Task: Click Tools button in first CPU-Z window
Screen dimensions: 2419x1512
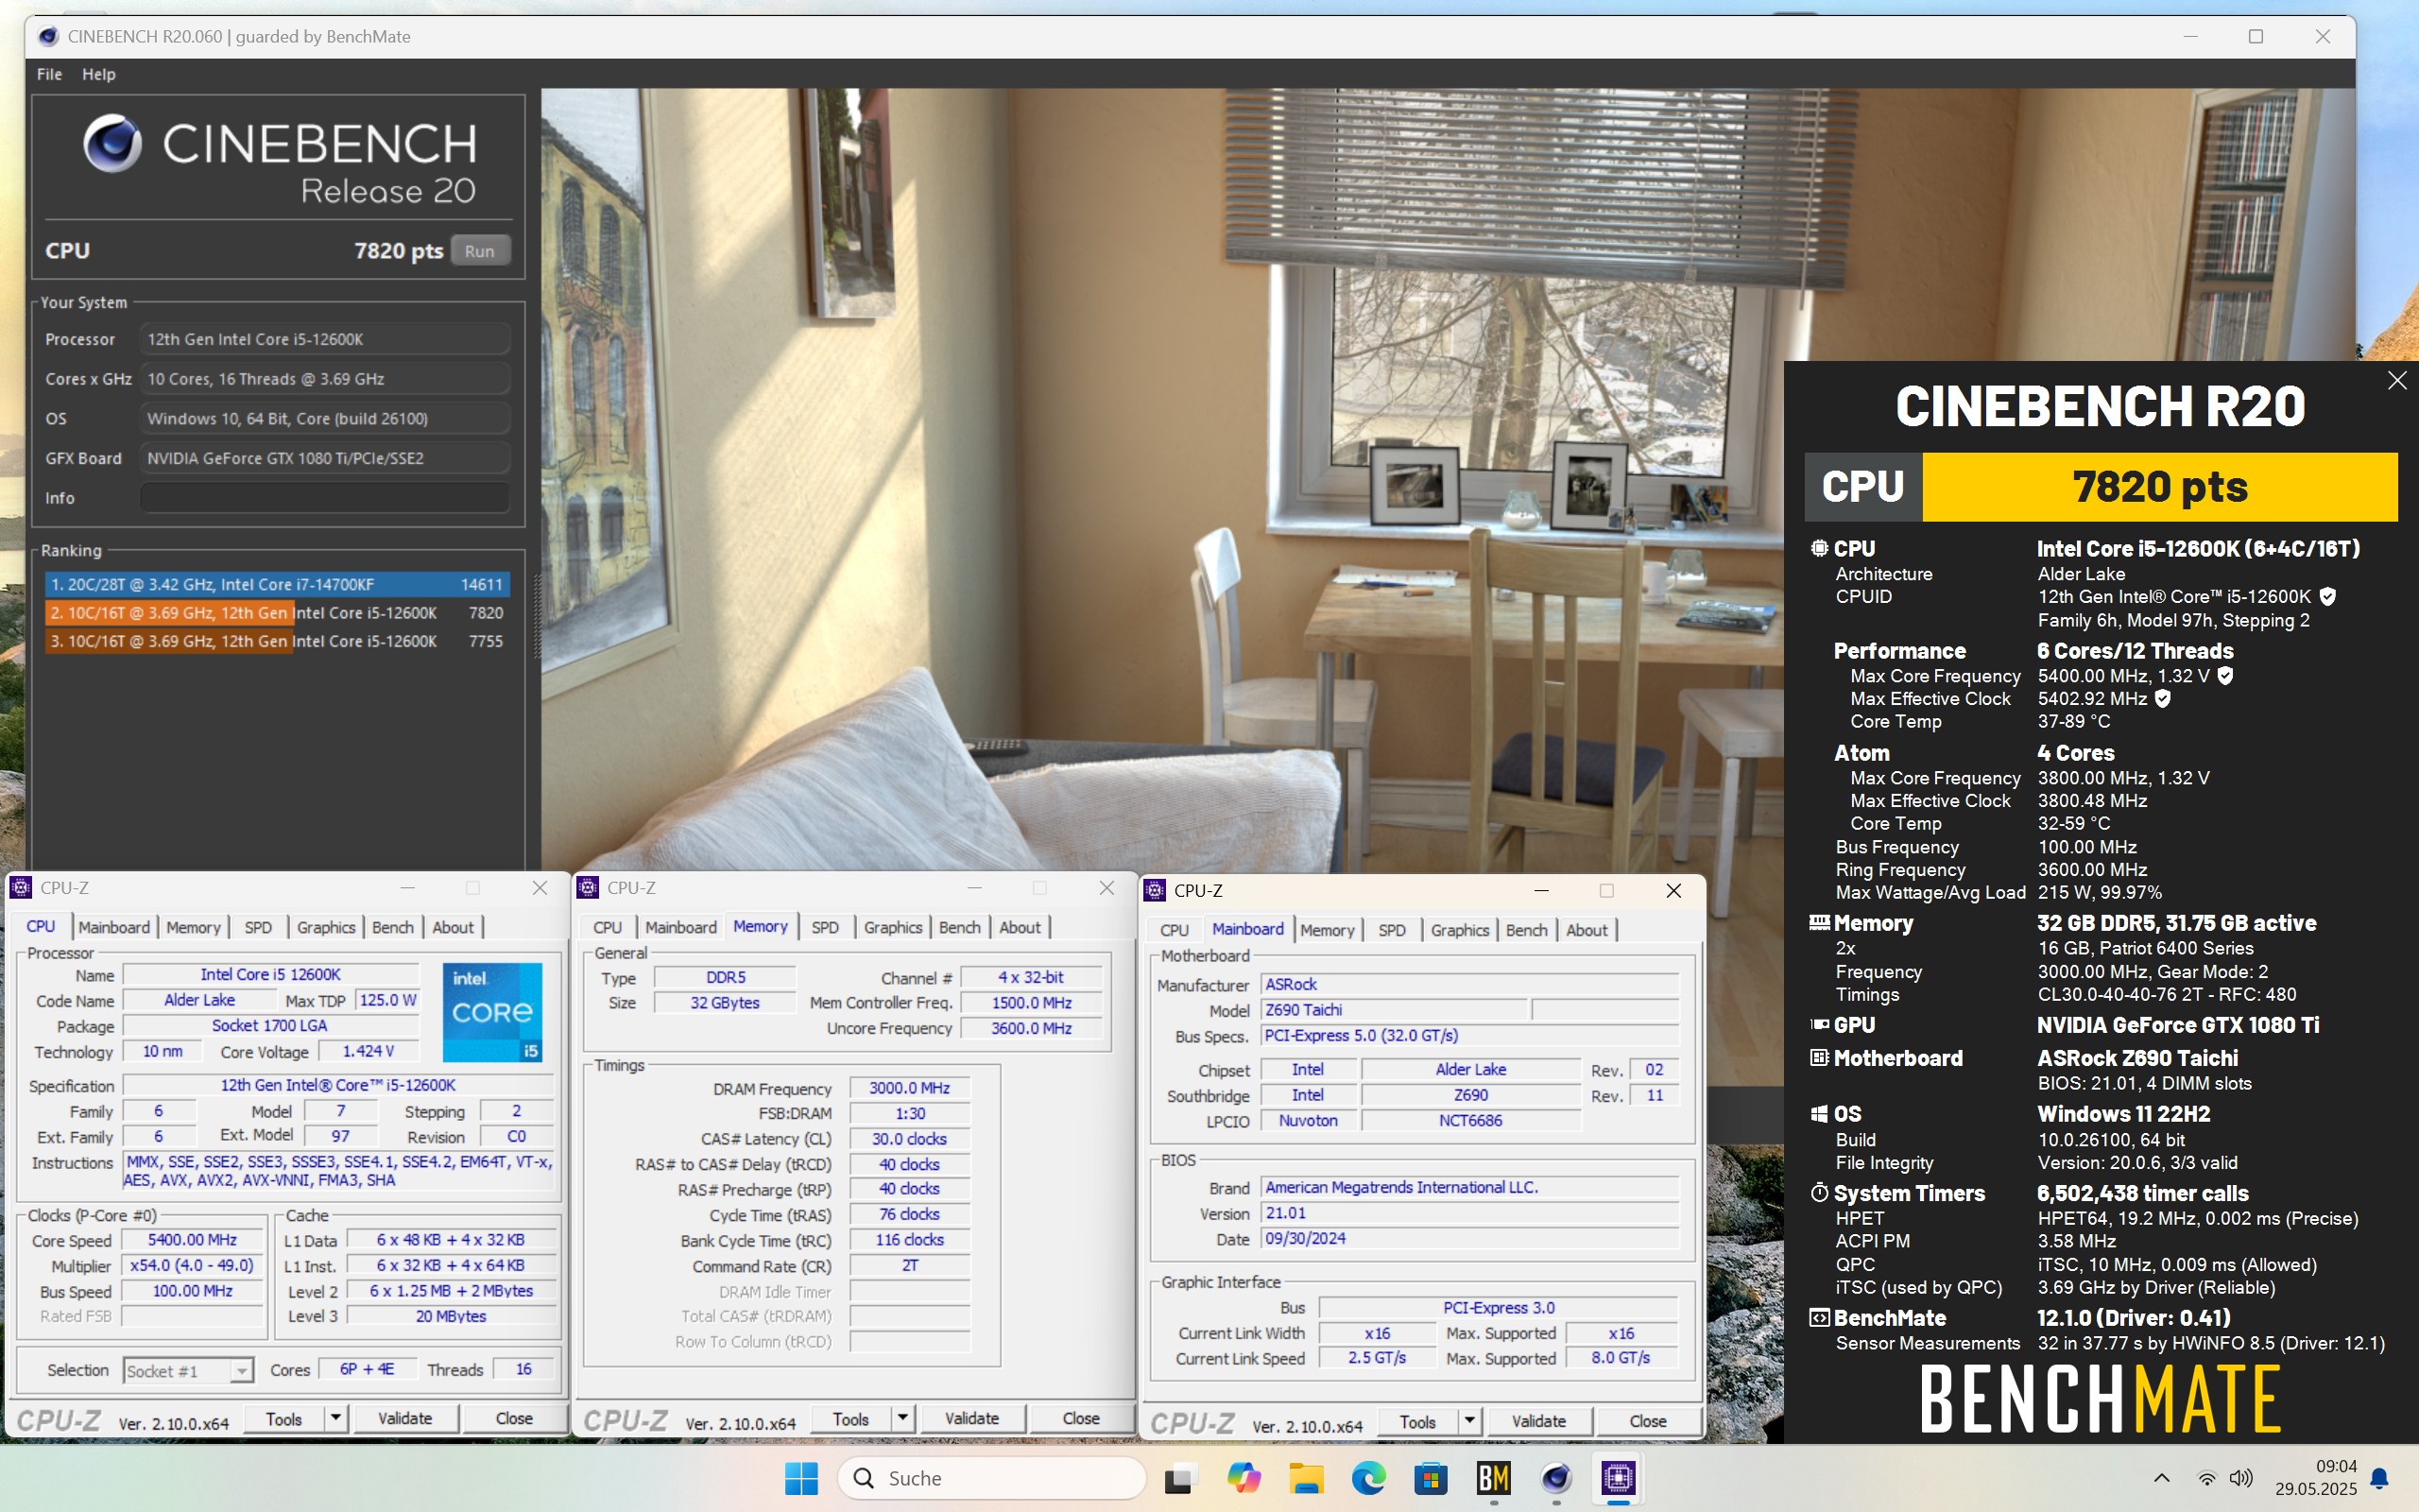Action: pyautogui.click(x=283, y=1419)
